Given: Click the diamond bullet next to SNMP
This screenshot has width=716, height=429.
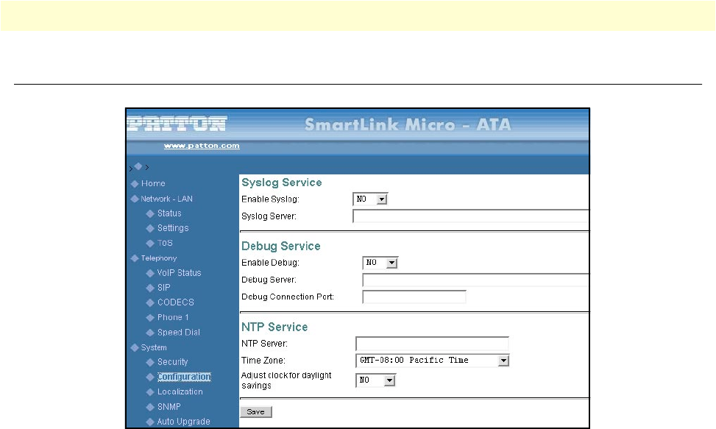Looking at the screenshot, I should click(x=150, y=407).
